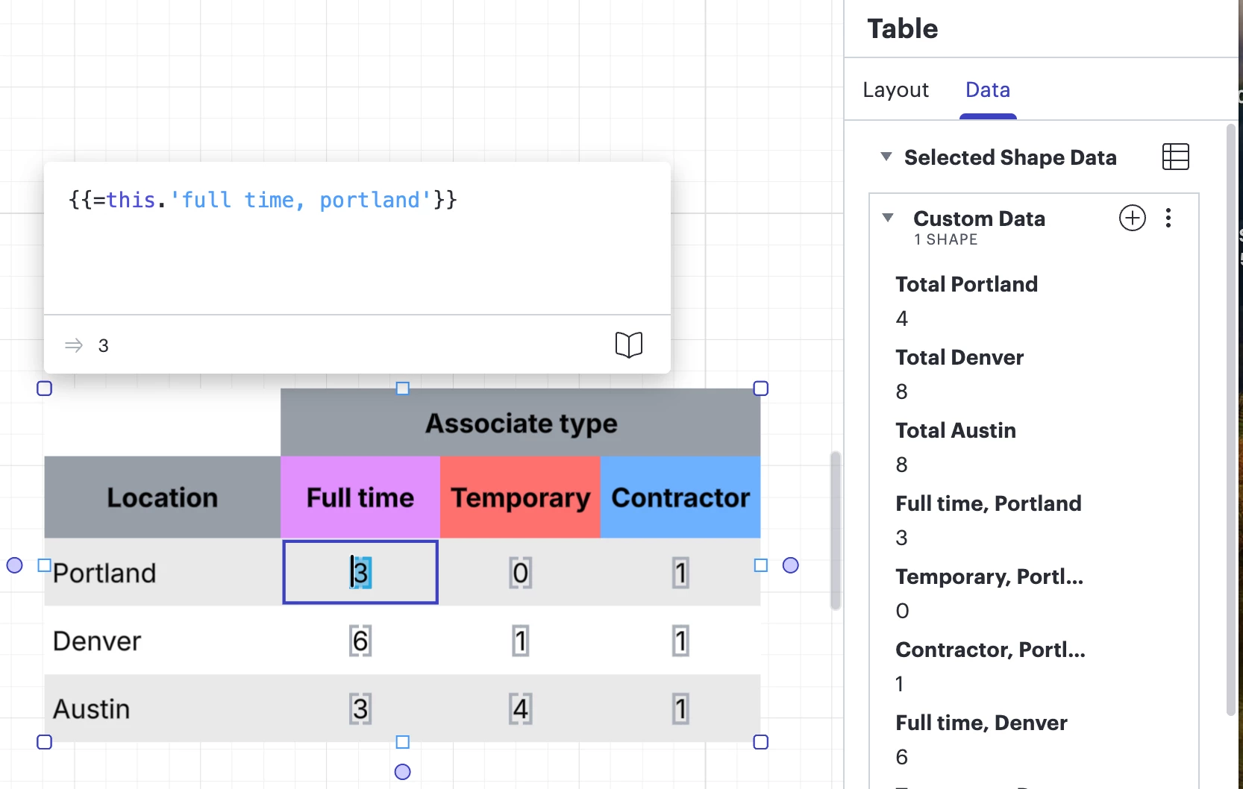The image size is (1243, 789).
Task: Click the Associate type header cell
Action: point(521,423)
